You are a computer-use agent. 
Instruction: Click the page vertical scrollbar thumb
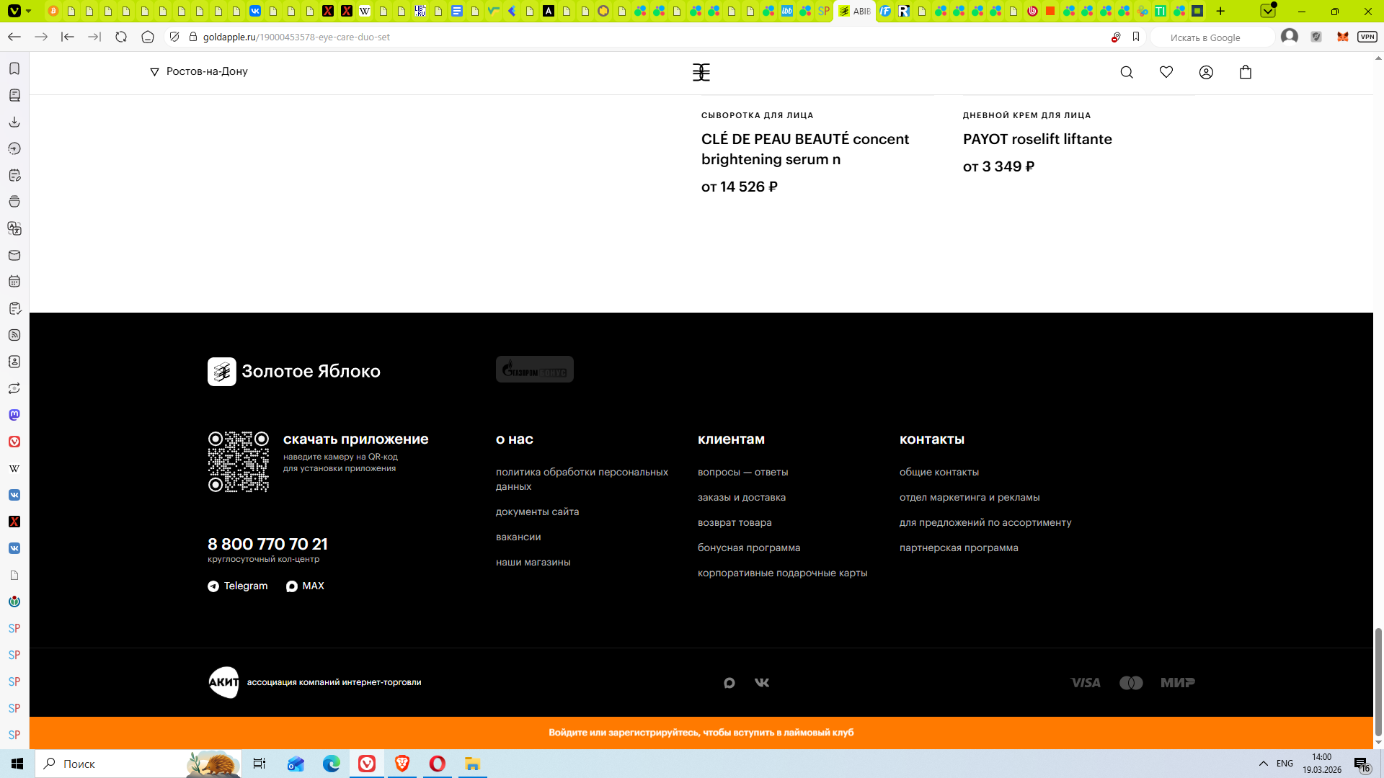[1378, 681]
